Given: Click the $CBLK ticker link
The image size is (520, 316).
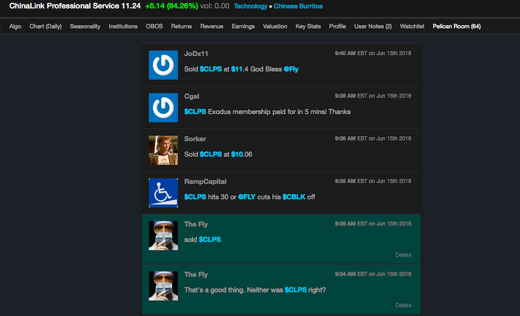Looking at the screenshot, I should [x=294, y=197].
